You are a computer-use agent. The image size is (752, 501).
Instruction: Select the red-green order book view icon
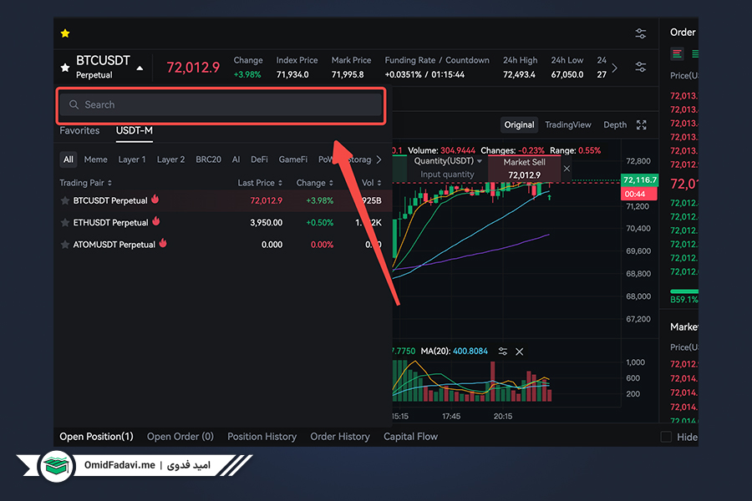[677, 54]
